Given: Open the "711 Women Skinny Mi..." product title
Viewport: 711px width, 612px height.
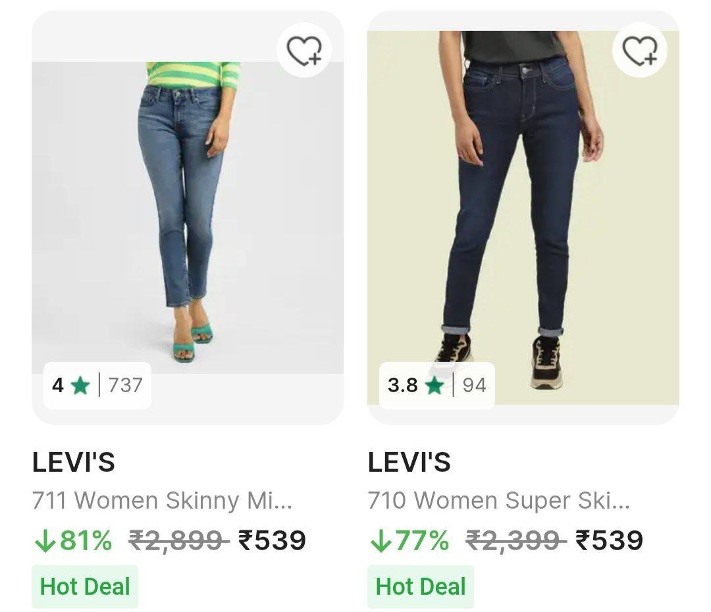Looking at the screenshot, I should [162, 501].
